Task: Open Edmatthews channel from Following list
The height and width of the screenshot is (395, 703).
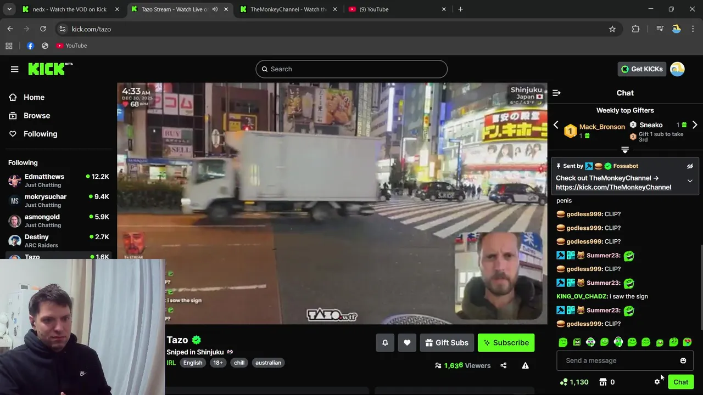Action: [59, 180]
